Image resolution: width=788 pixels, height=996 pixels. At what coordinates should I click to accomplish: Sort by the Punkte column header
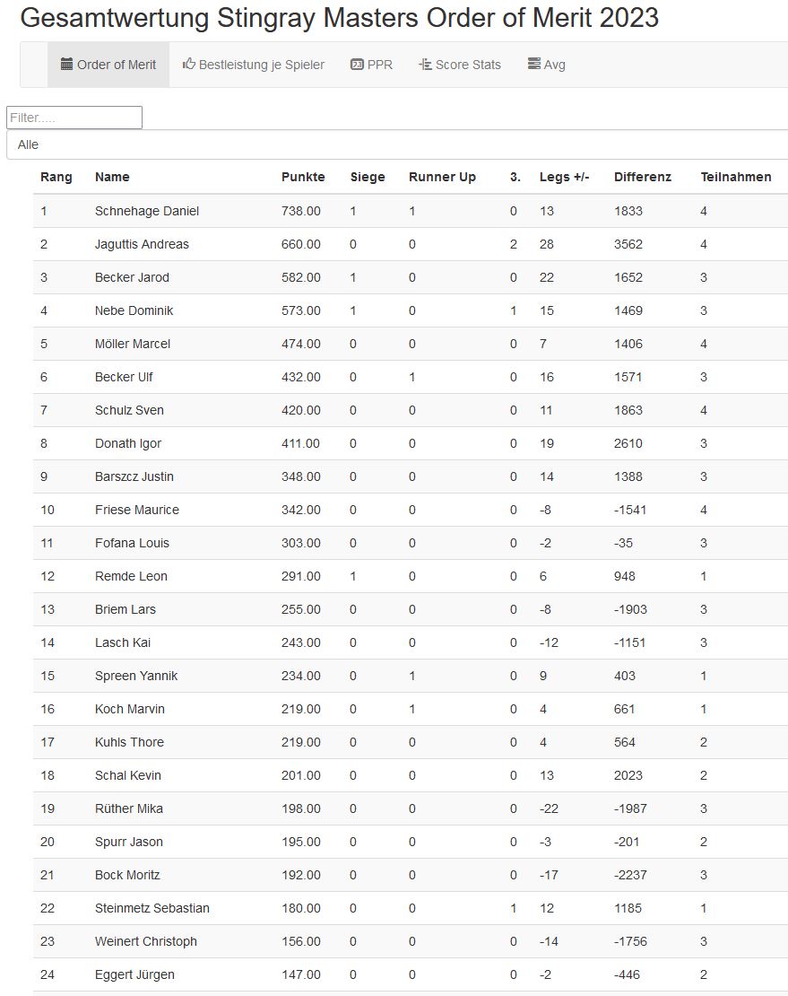(303, 177)
